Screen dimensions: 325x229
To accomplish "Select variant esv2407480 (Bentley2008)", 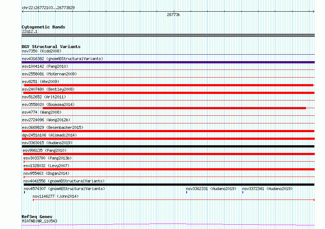I will 48,89.
